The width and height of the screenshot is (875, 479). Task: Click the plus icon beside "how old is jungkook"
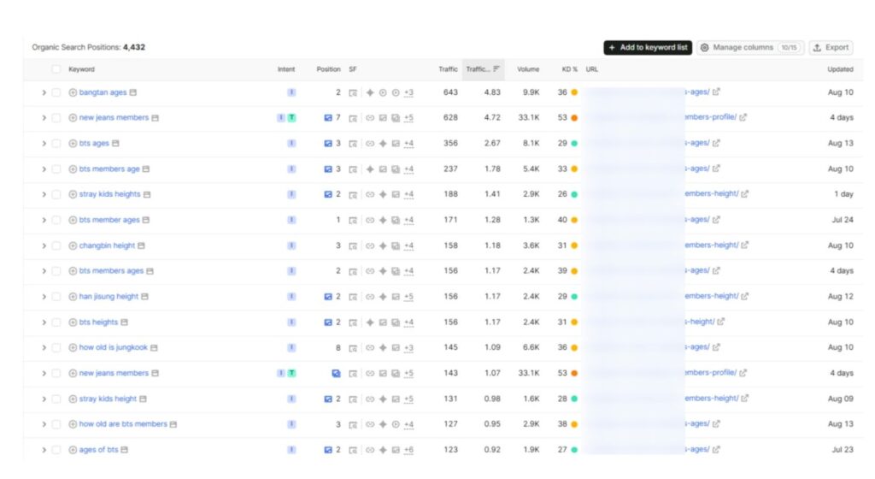(x=73, y=348)
